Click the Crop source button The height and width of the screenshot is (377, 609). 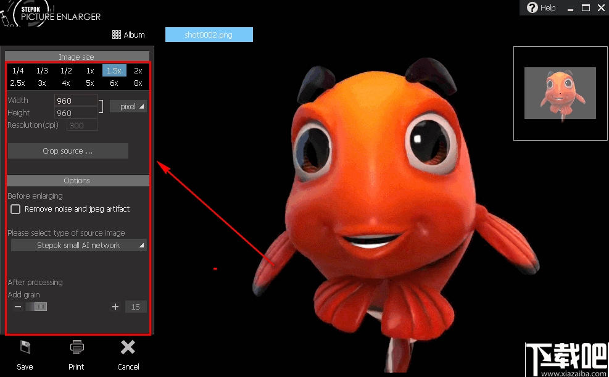pyautogui.click(x=68, y=151)
